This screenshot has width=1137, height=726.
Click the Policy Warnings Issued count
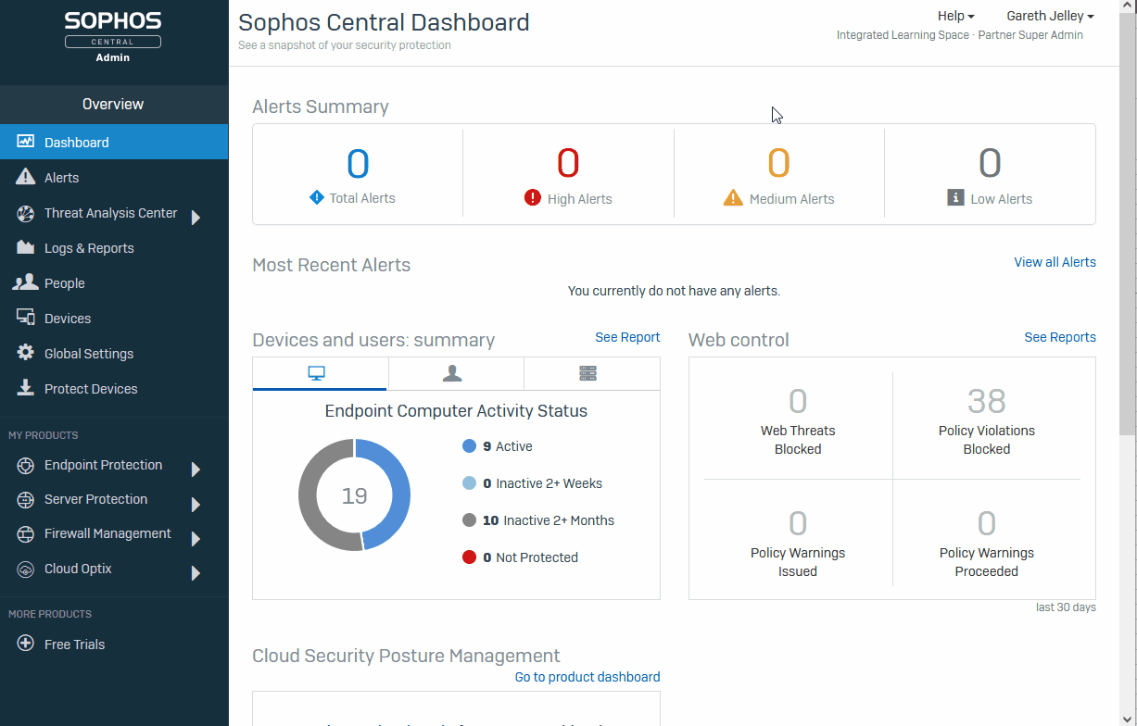pyautogui.click(x=798, y=523)
